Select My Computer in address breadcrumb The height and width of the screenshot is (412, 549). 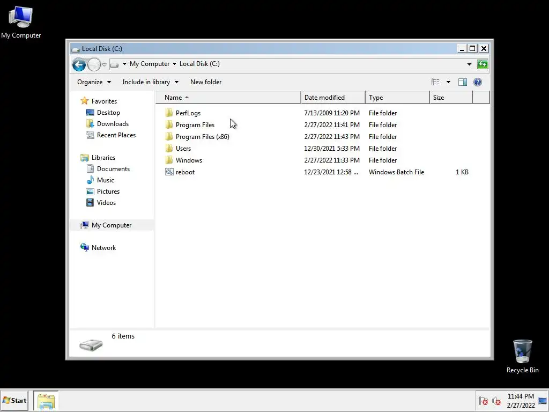tap(150, 64)
